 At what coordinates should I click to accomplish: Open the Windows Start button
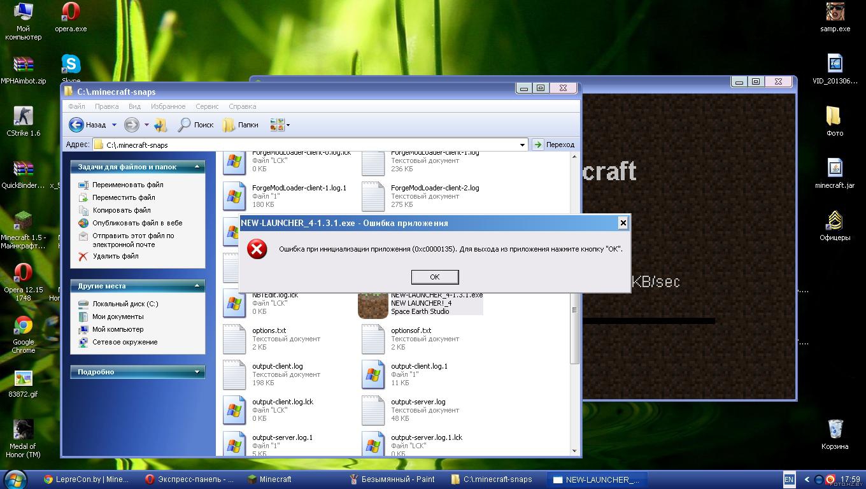[15, 479]
